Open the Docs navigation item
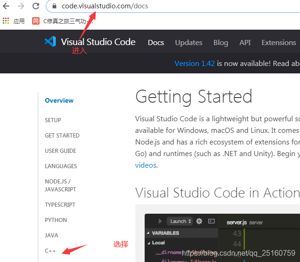Image resolution: width=300 pixels, height=262 pixels. click(x=156, y=43)
